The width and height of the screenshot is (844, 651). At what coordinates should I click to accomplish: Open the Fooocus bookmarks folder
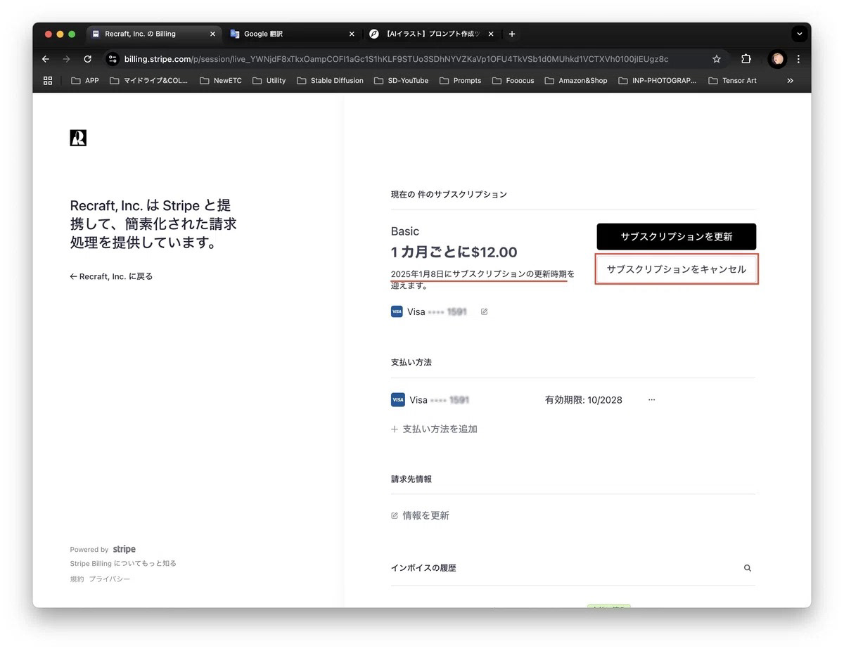click(512, 81)
